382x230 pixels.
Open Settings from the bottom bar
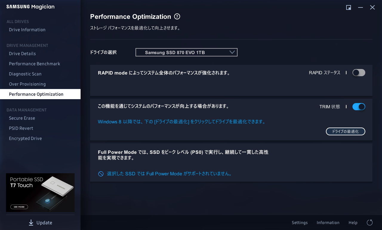point(300,223)
